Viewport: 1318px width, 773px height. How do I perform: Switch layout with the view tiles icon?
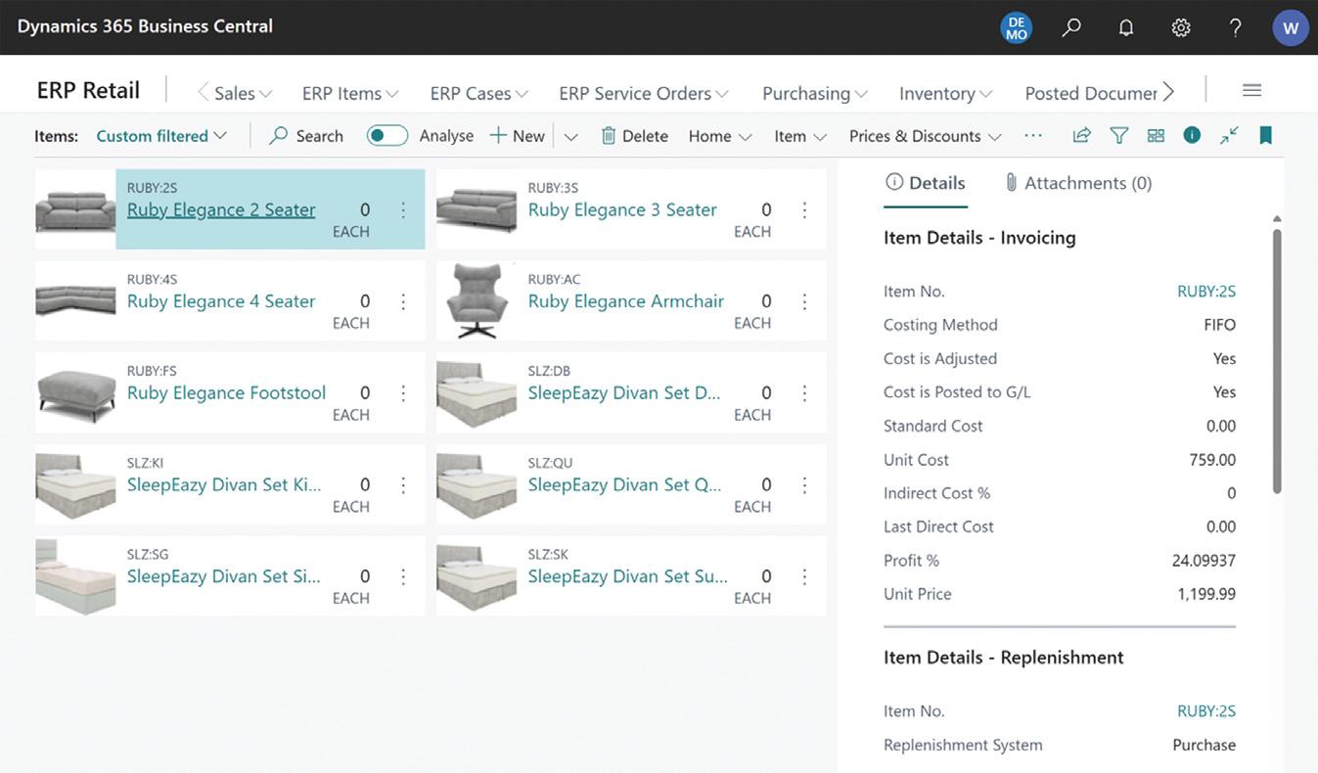(x=1156, y=135)
